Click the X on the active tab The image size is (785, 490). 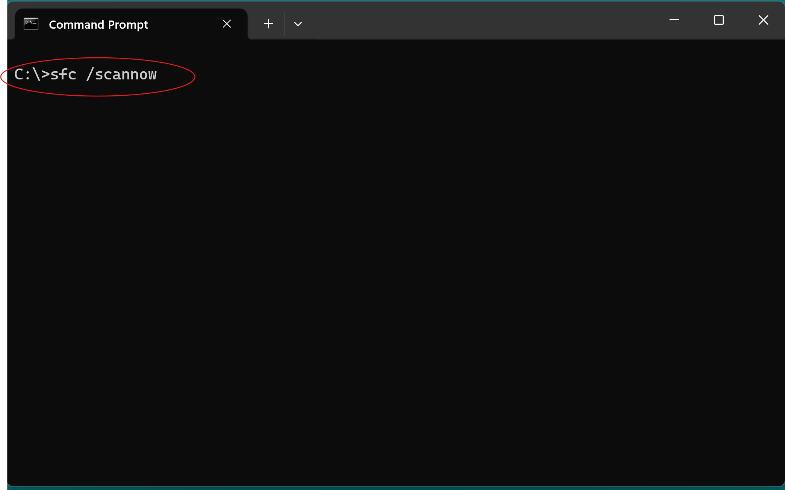[227, 24]
